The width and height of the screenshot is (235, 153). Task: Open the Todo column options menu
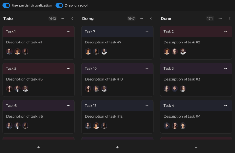[63, 19]
